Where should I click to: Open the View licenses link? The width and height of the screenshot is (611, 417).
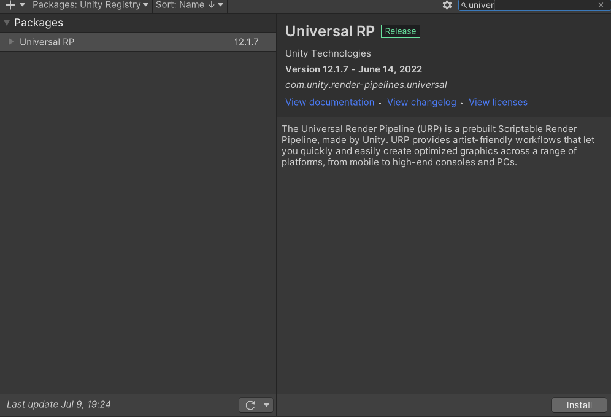coord(498,103)
